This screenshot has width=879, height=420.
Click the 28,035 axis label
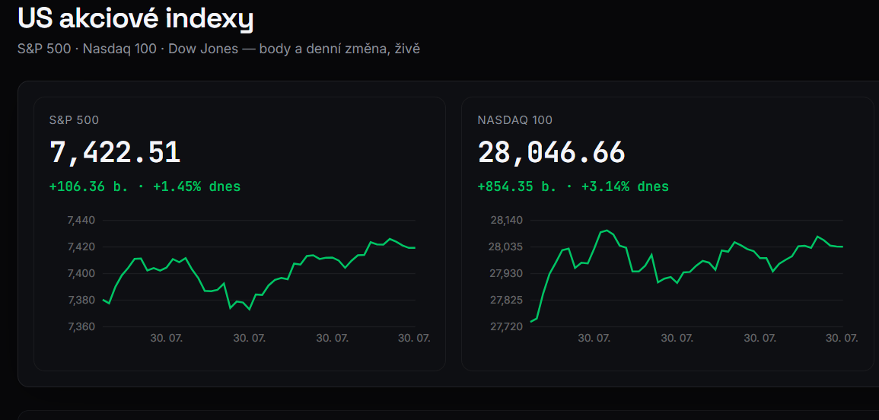tap(506, 247)
